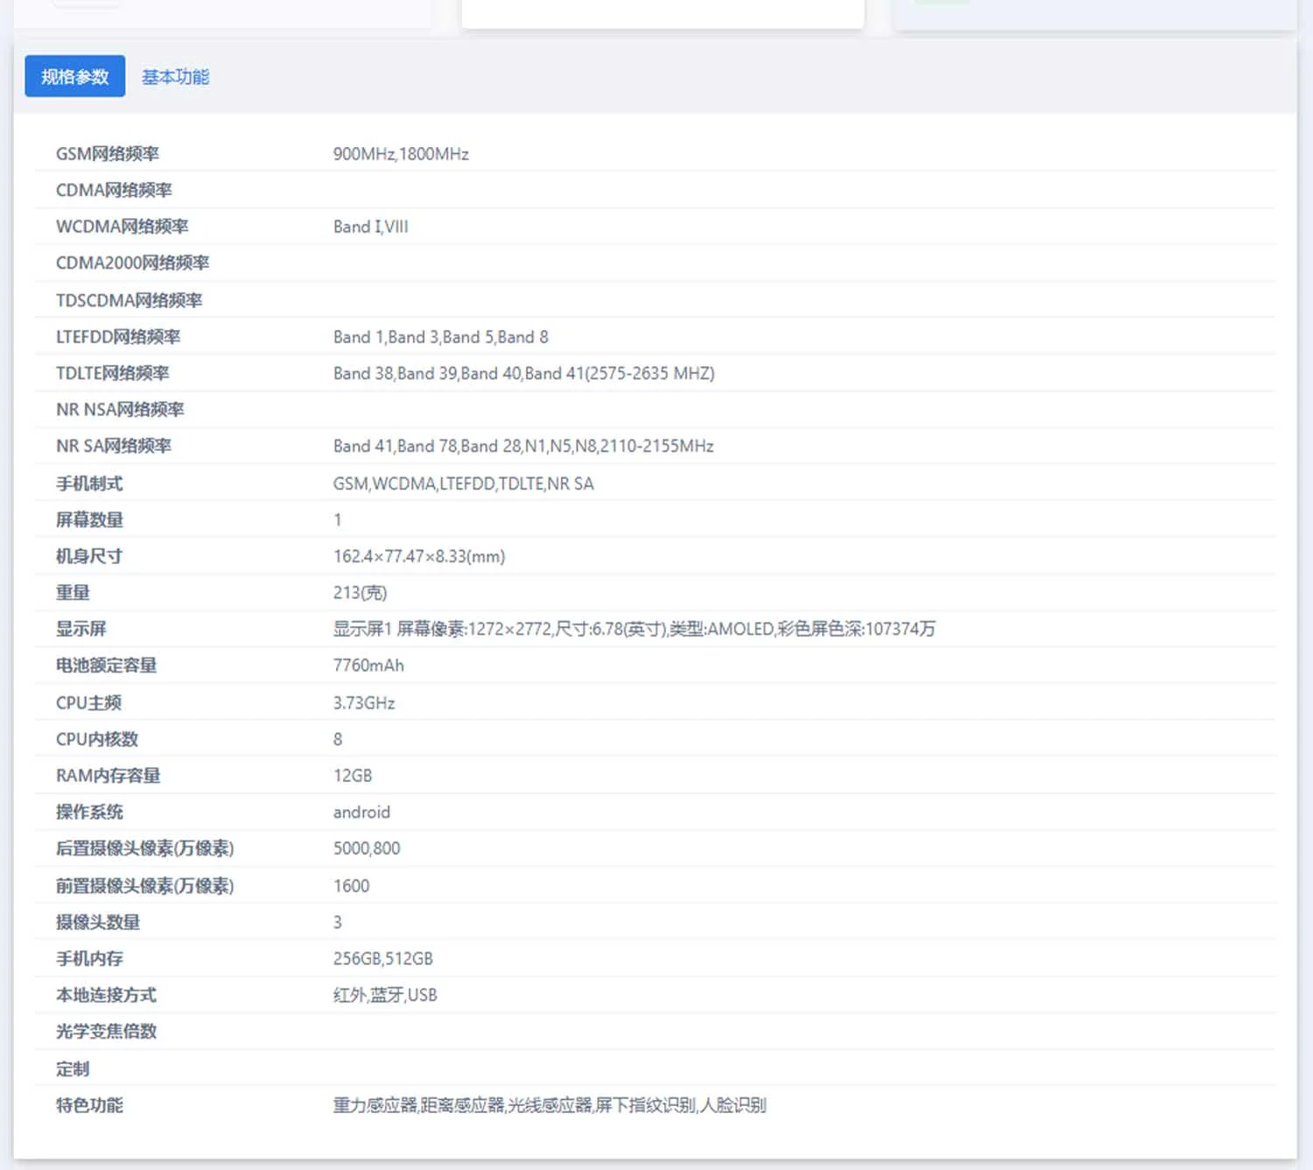The width and height of the screenshot is (1313, 1170).
Task: Click the LTEFDD band list value
Action: click(x=440, y=337)
